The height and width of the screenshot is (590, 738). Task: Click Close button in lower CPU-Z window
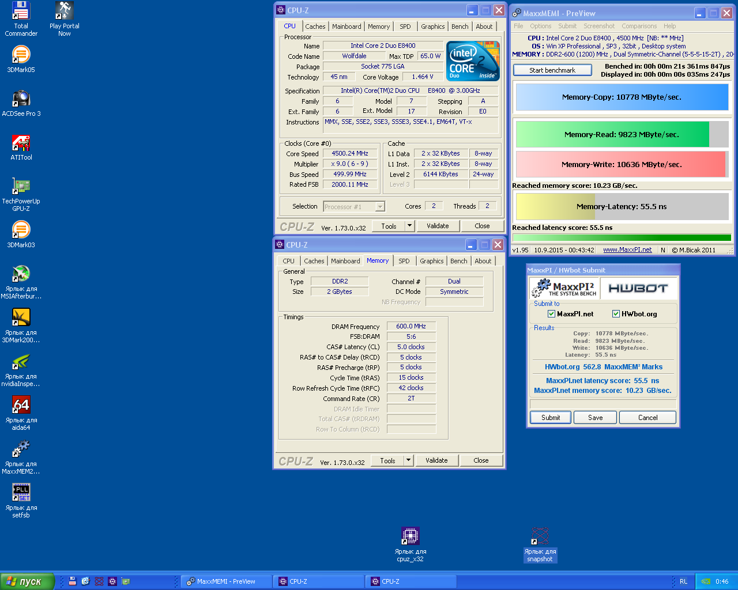tap(481, 460)
